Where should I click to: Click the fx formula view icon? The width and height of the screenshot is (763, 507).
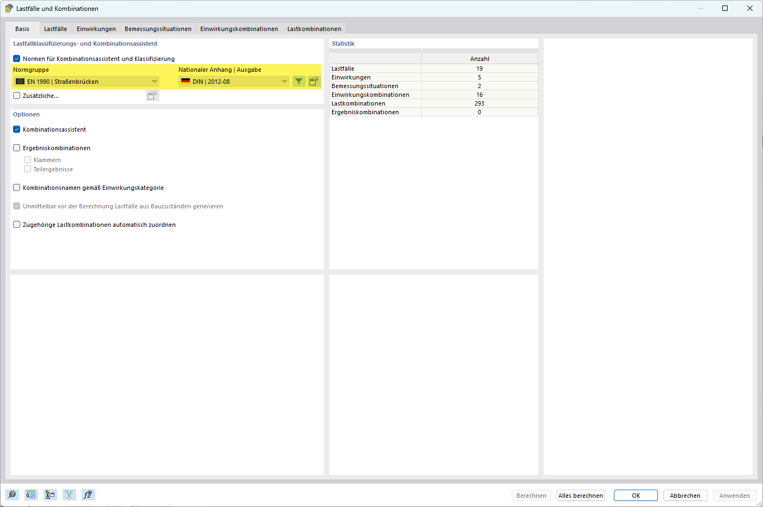(88, 494)
